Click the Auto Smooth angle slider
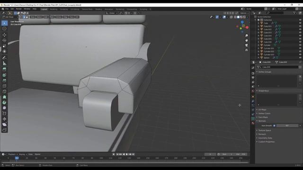The image size is (303, 170). (287, 126)
